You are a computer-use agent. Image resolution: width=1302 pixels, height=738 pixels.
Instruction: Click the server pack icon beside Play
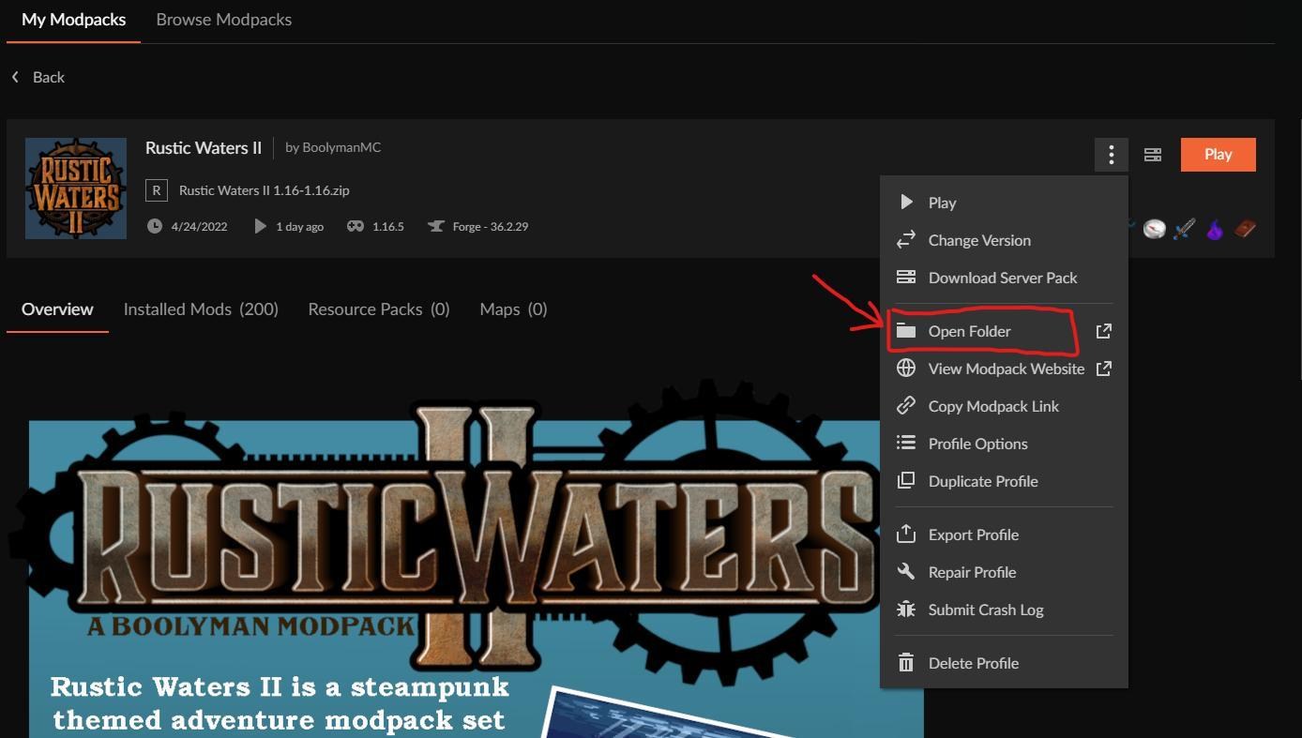(1153, 155)
